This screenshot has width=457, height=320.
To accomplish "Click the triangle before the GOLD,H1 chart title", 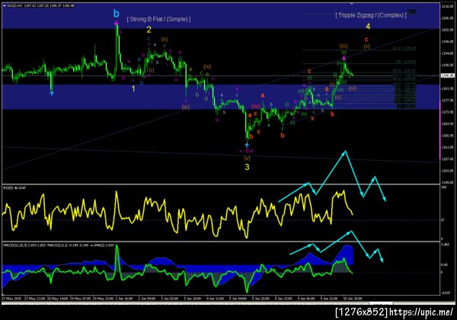I will [x=5, y=5].
